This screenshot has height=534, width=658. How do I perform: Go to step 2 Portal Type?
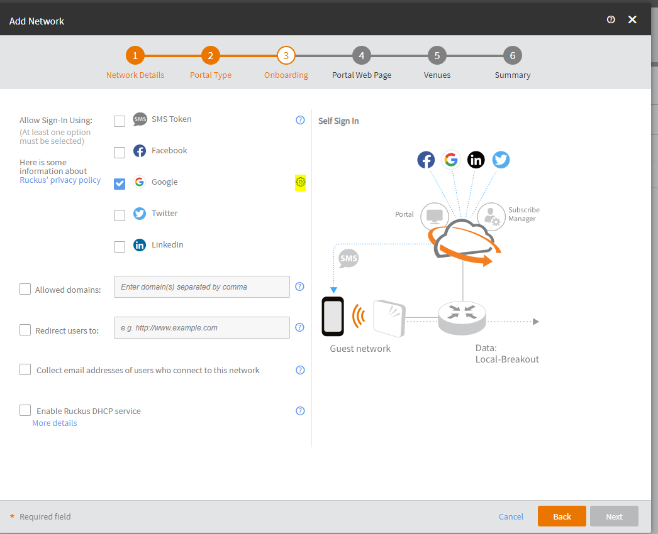tap(211, 55)
